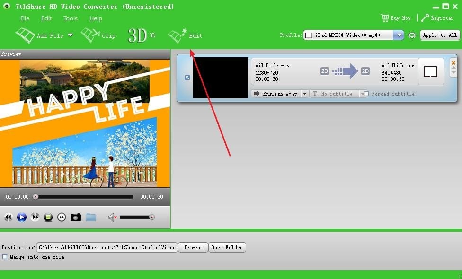Jump to previous with the rewind button
The height and width of the screenshot is (279, 462).
tap(8, 217)
